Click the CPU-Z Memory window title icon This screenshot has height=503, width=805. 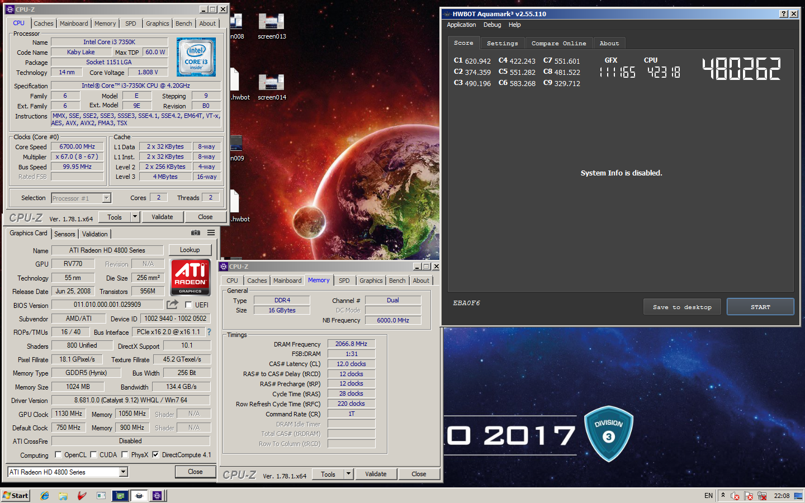coord(224,267)
